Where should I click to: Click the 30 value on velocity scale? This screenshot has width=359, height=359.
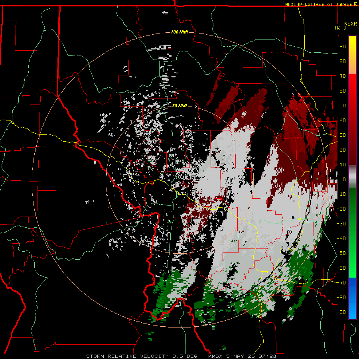coord(343,135)
